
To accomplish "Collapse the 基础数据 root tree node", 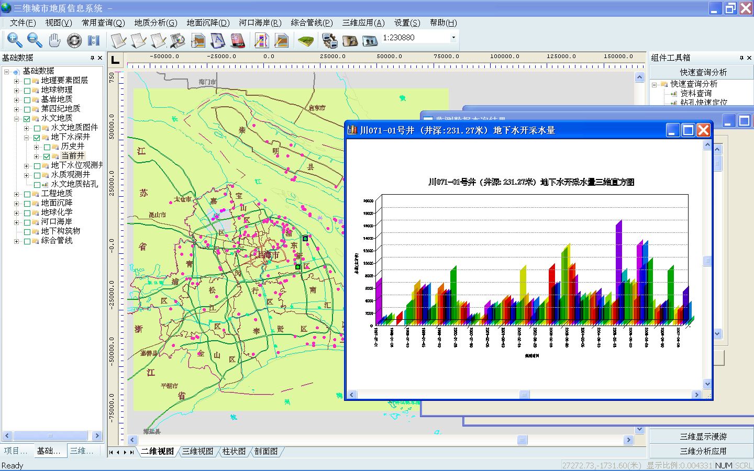I will pyautogui.click(x=6, y=72).
